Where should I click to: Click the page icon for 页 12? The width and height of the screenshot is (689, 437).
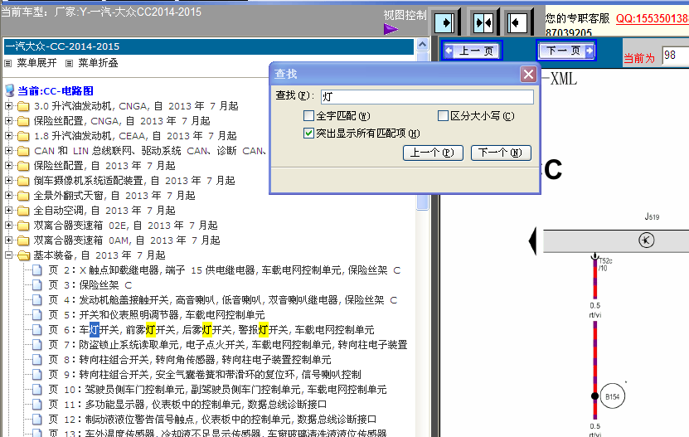pyautogui.click(x=37, y=420)
